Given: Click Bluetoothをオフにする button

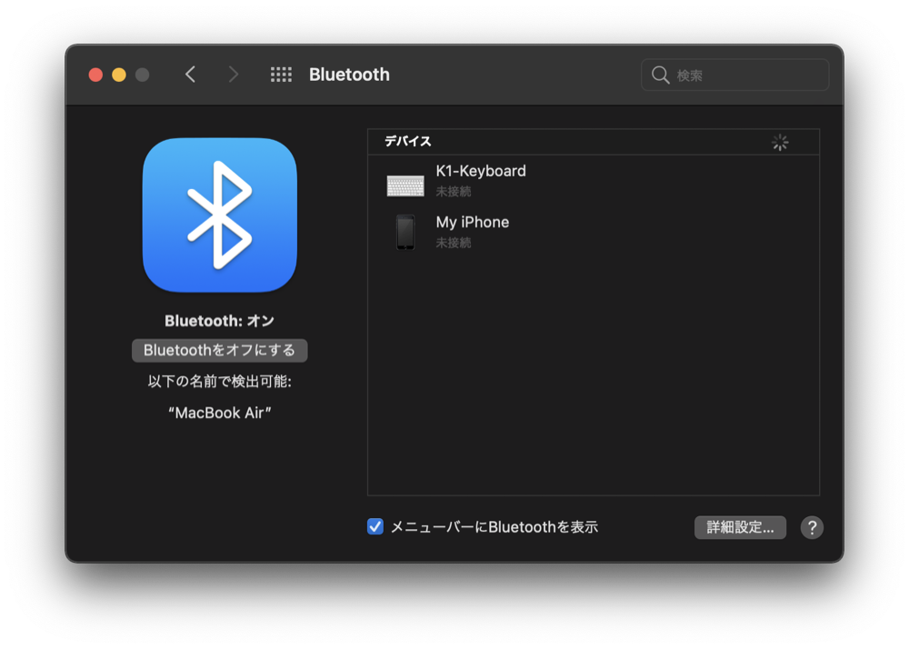Looking at the screenshot, I should (220, 350).
